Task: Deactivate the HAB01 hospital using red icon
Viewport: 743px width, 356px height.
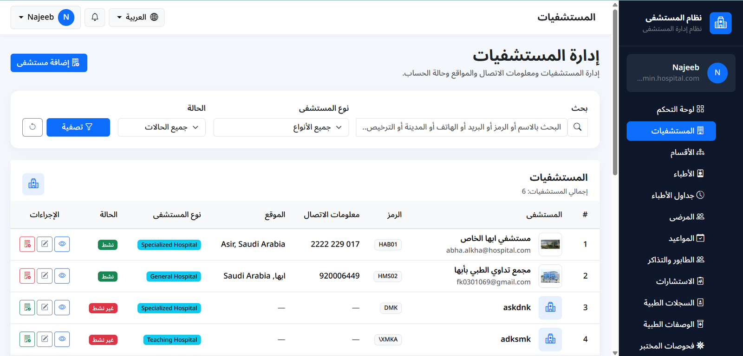Action: pos(27,244)
